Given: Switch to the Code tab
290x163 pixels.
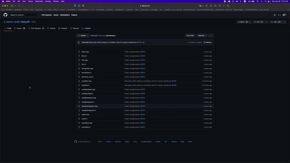Looking at the screenshot, I should (x=8, y=28).
